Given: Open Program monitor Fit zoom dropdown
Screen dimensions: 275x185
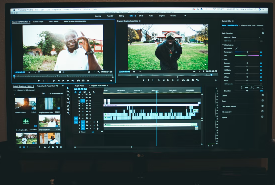Looking at the screenshot, I should coord(137,71).
